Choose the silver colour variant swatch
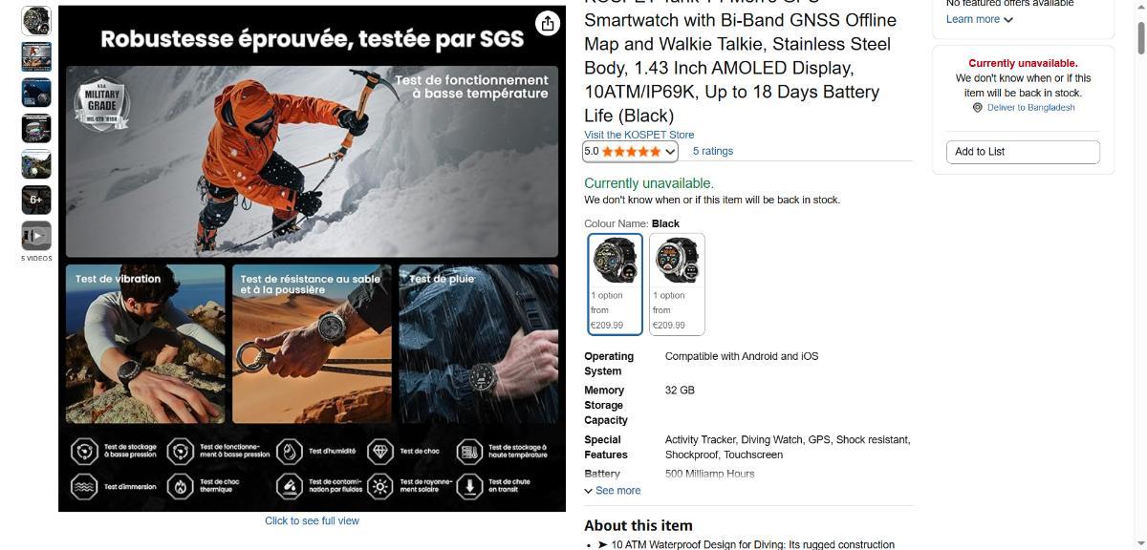The image size is (1147, 550). coord(677,285)
